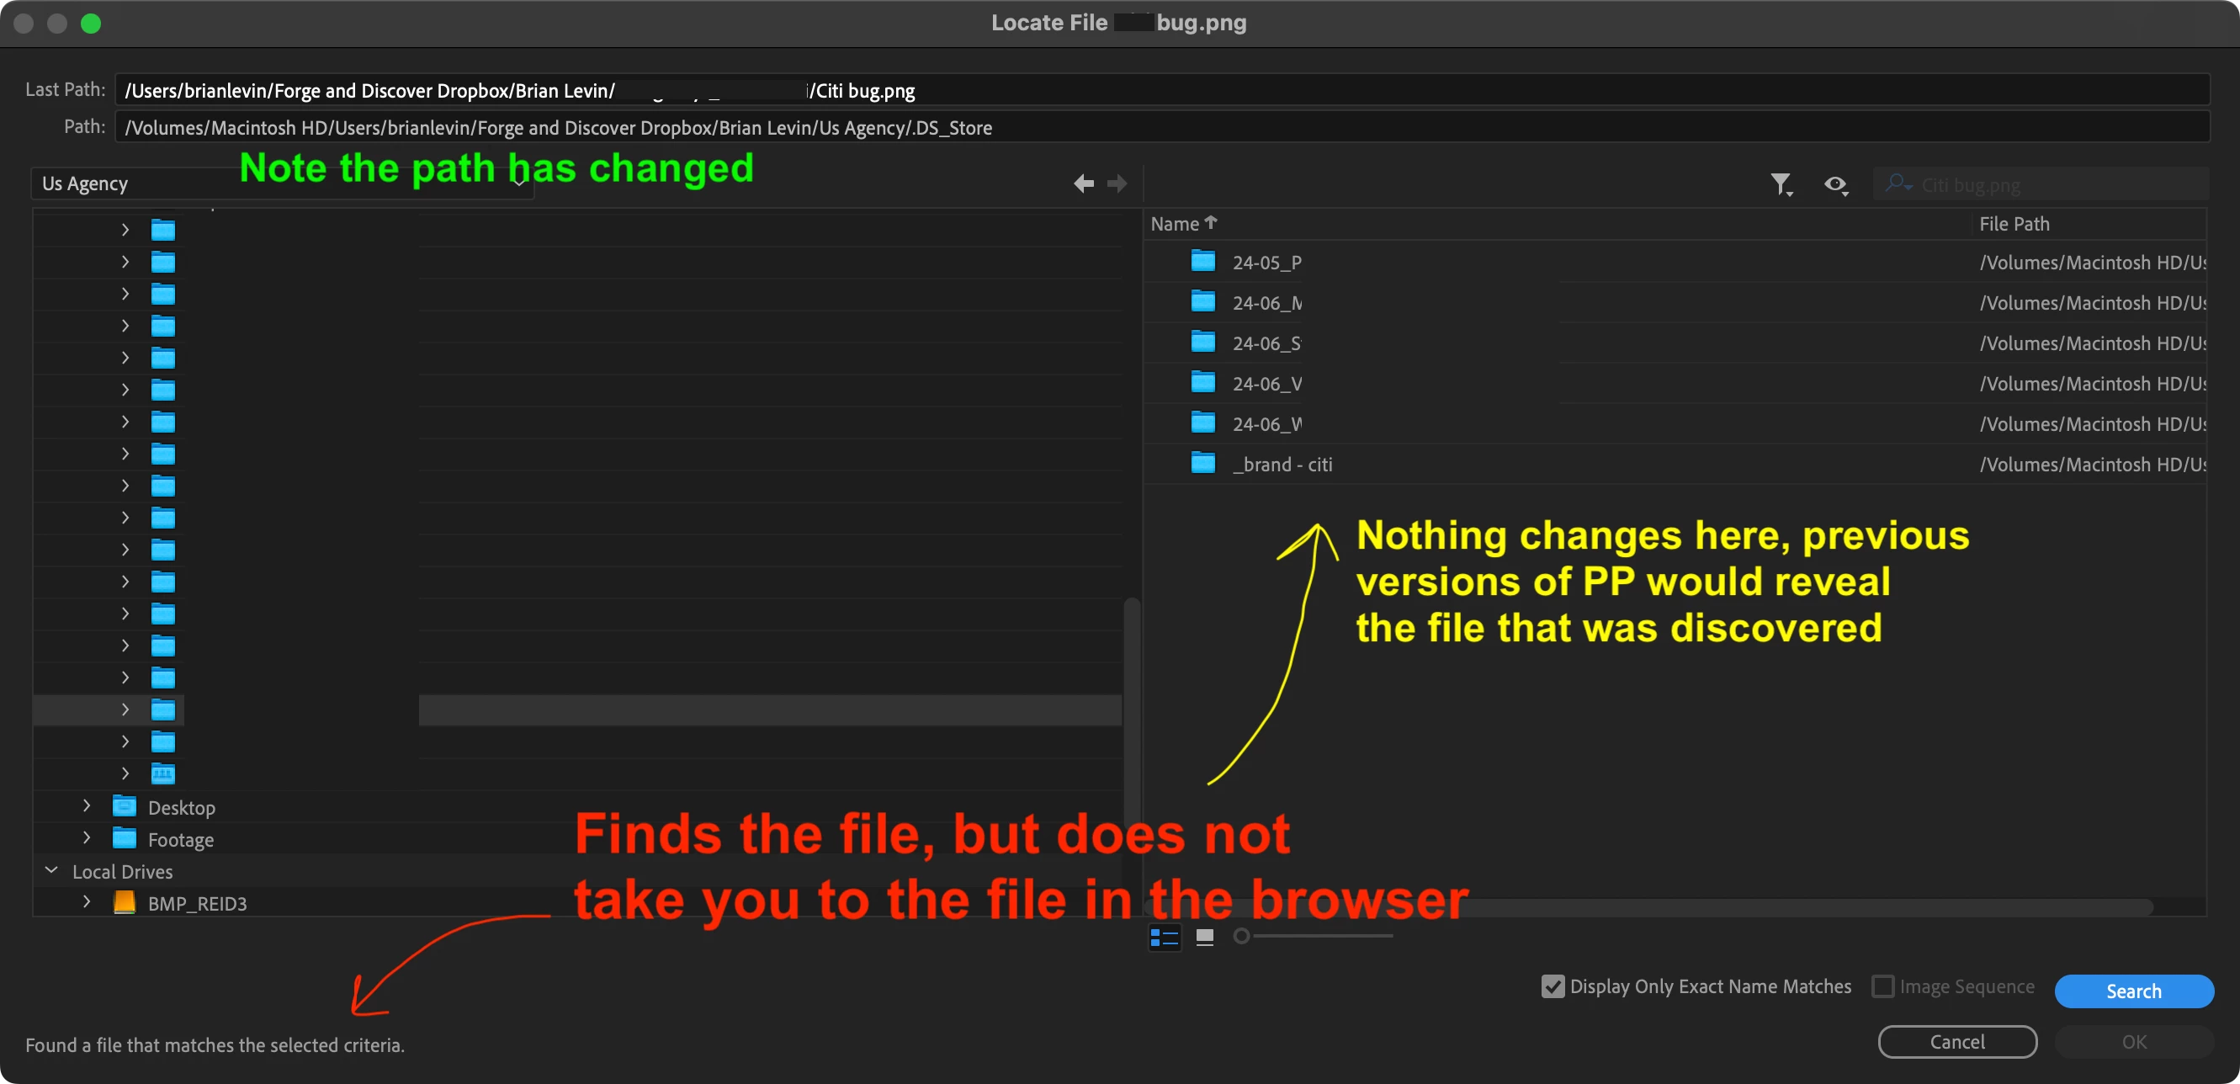Enable the Image Sequence checkbox
The image size is (2240, 1084).
coord(1882,986)
